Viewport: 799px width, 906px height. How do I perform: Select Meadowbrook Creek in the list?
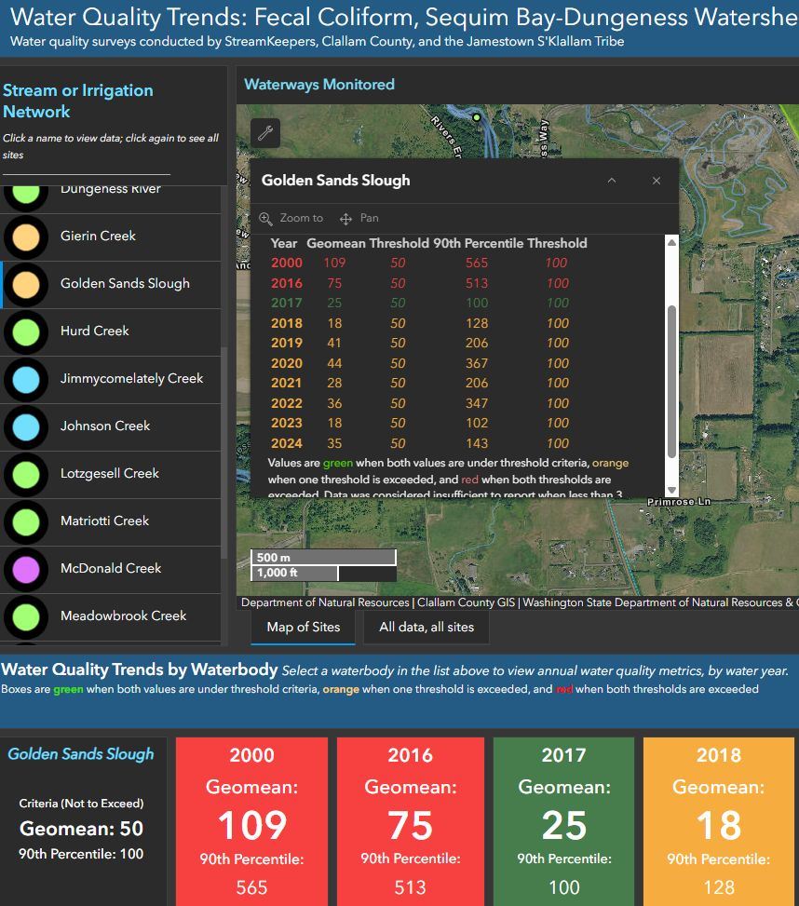pos(123,616)
